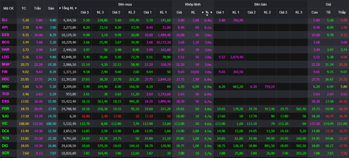Click the Trần ceiling price header
349x158 pixels.
click(x=37, y=8)
